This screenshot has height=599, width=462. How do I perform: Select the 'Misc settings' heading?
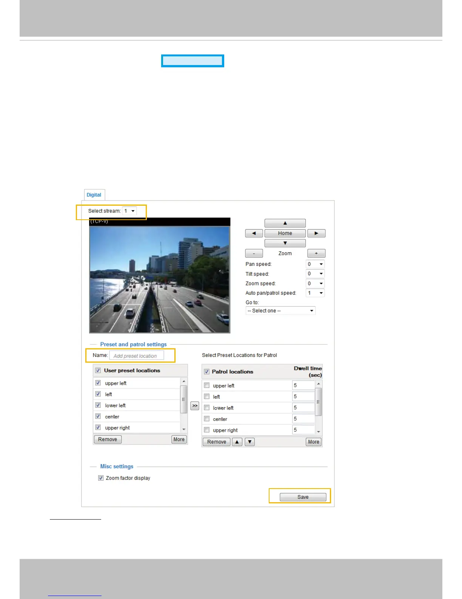117,467
